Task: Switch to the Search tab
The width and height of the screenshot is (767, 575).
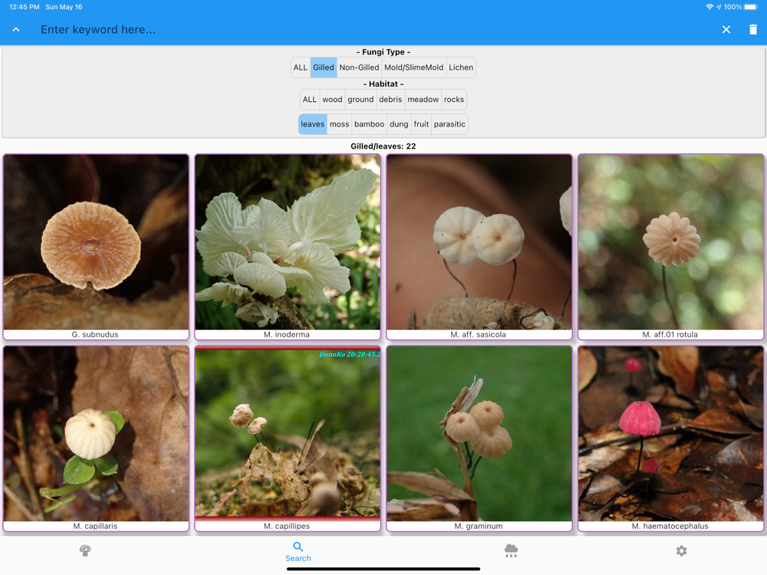Action: [x=298, y=551]
